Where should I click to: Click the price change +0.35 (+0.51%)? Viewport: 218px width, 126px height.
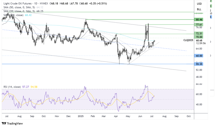(x=98, y=3)
